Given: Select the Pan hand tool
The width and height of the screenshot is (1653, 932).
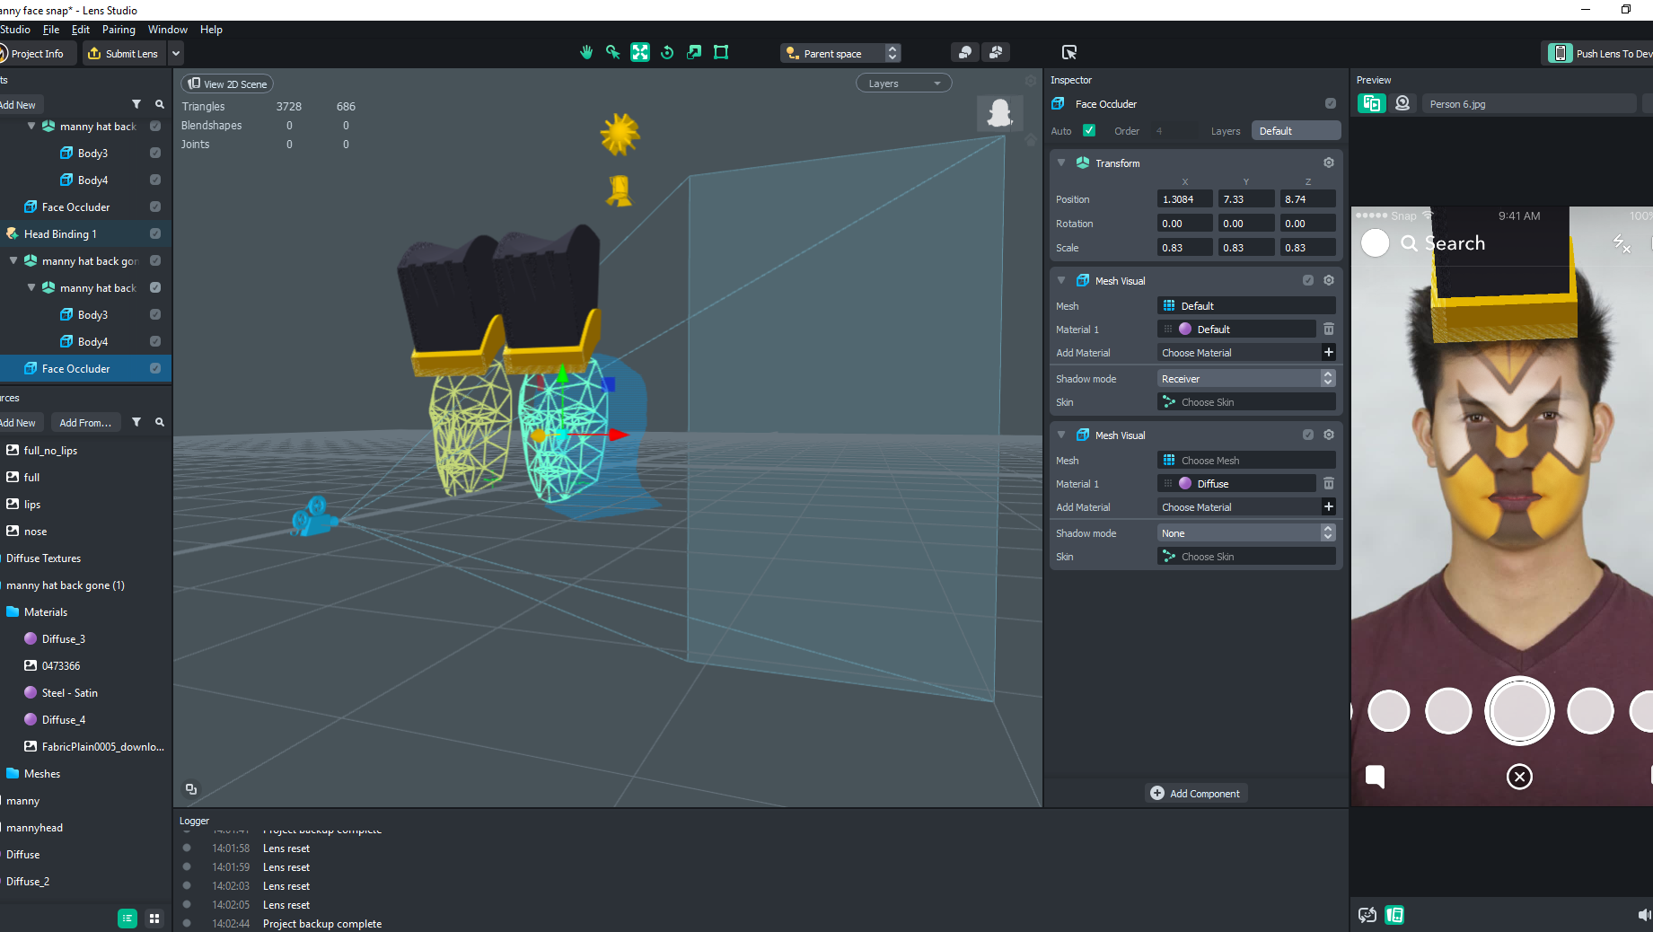Looking at the screenshot, I should point(585,53).
